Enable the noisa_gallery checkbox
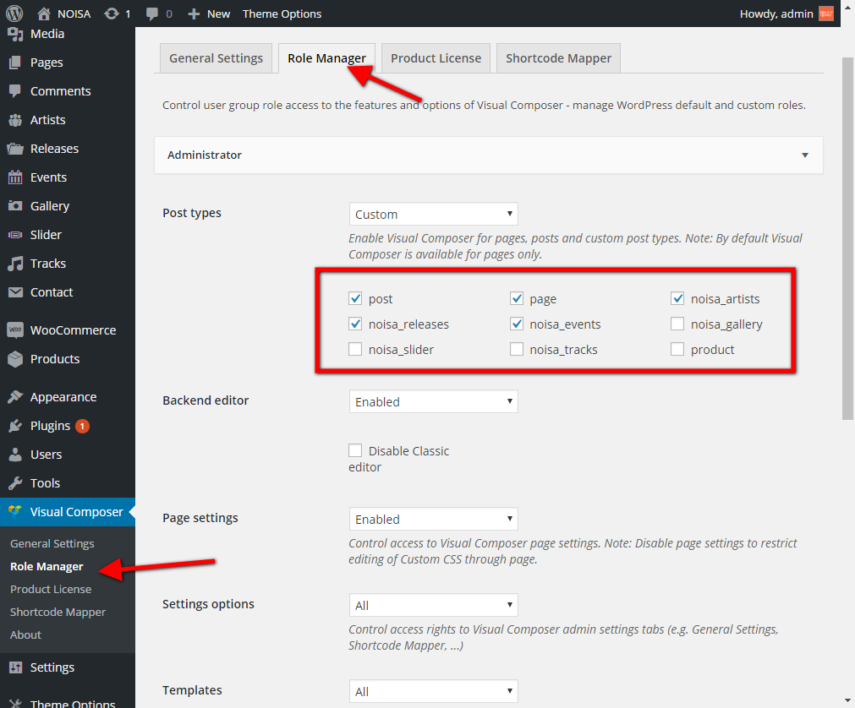855x708 pixels. pos(677,324)
